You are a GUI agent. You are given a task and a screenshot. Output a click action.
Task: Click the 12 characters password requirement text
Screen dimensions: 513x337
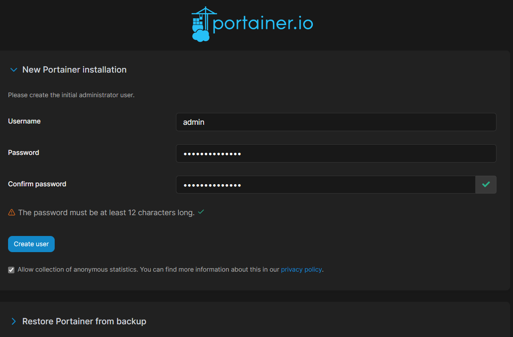(106, 213)
